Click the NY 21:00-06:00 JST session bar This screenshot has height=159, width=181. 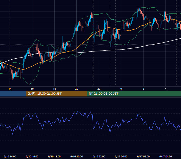pos(134,94)
